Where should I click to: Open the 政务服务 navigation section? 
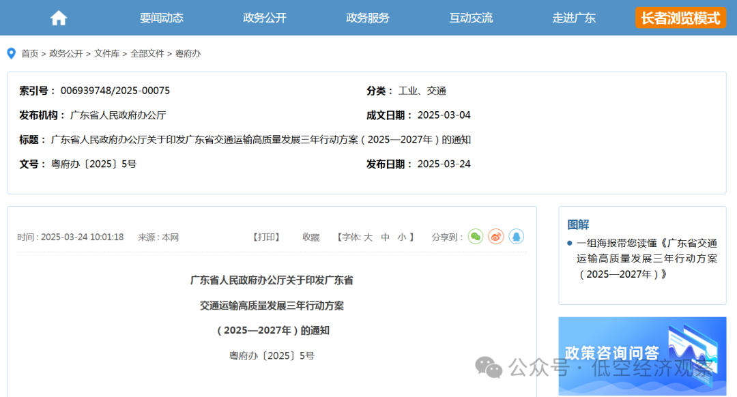(368, 17)
